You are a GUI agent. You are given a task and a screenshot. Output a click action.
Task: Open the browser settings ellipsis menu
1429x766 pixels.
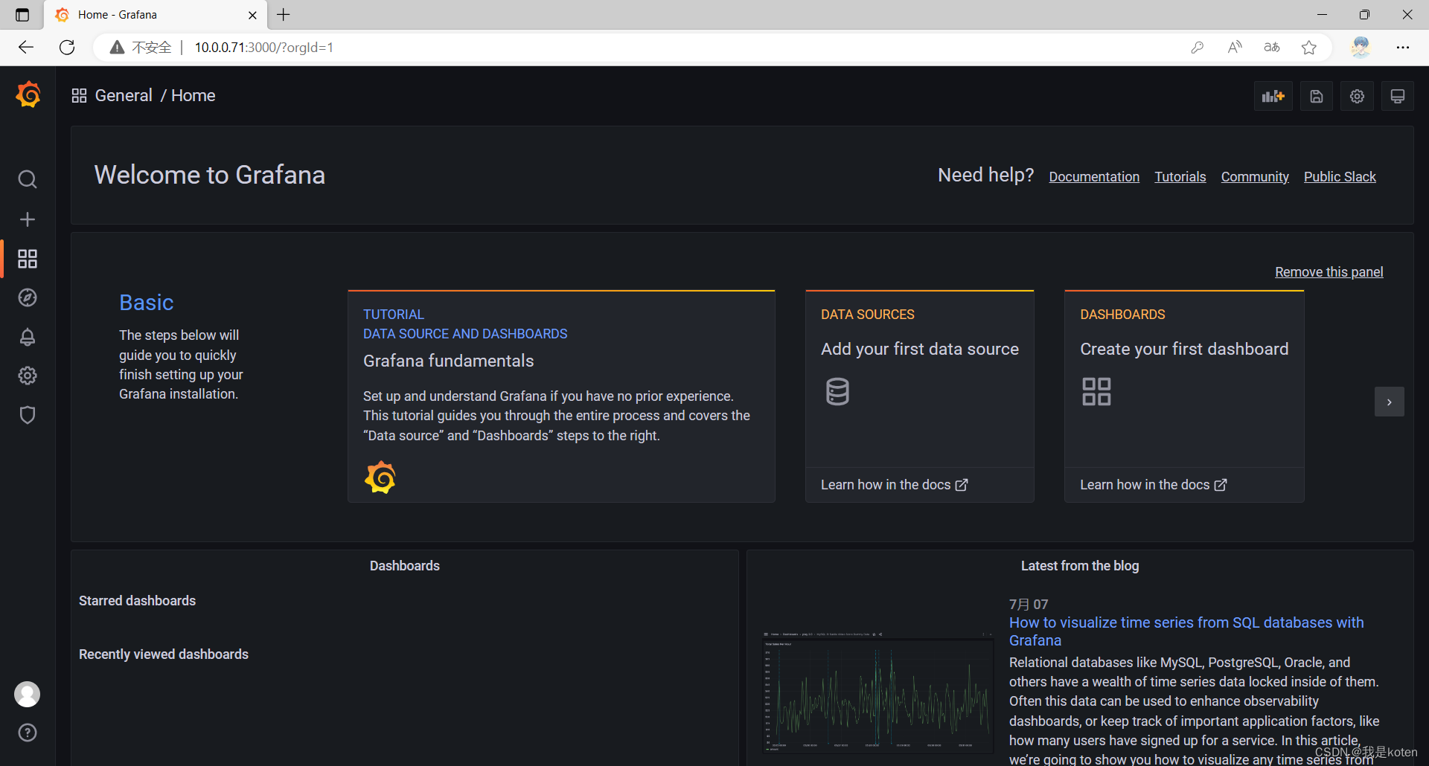1403,48
